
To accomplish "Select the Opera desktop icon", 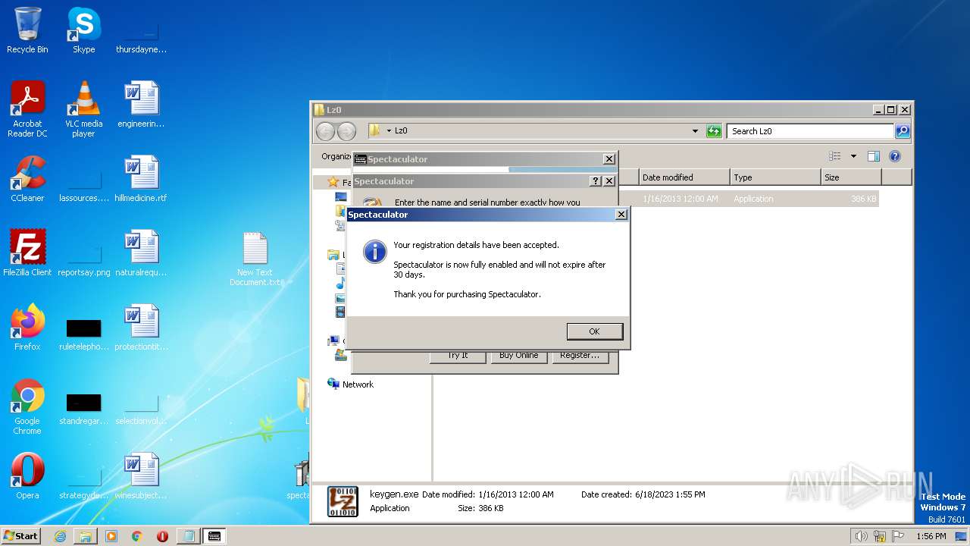I will [27, 476].
